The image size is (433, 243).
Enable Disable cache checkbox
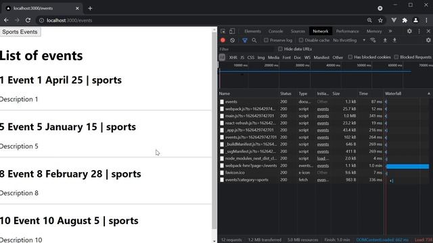301,40
